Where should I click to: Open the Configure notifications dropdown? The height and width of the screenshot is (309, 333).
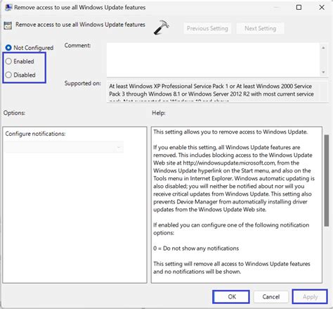[x=64, y=147]
